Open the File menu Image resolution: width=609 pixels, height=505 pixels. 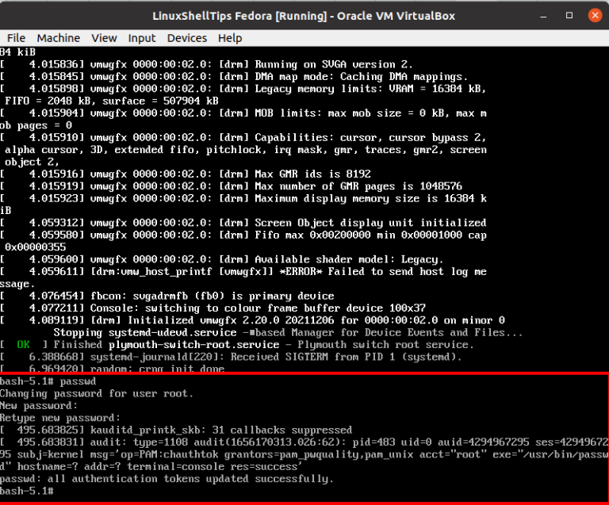click(x=16, y=38)
